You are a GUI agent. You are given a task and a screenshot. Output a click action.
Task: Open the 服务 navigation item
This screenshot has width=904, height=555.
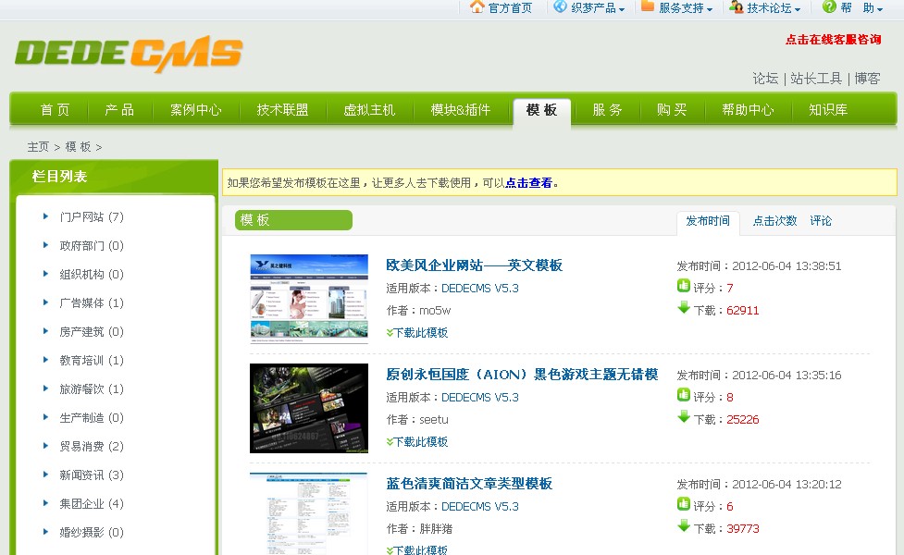[x=607, y=109]
